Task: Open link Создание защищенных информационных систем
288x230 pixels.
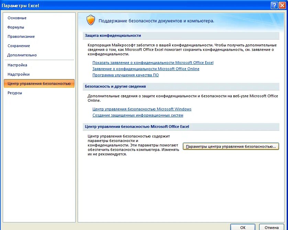Action: (138, 116)
